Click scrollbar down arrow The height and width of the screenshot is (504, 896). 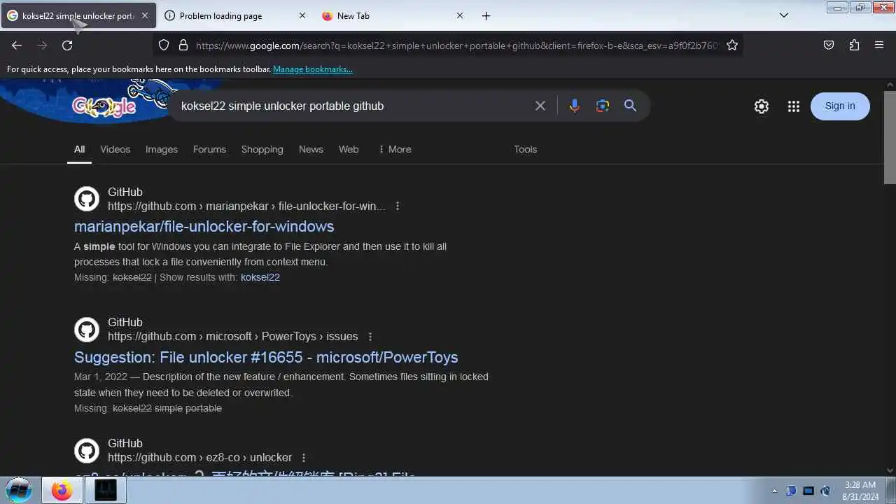point(890,470)
